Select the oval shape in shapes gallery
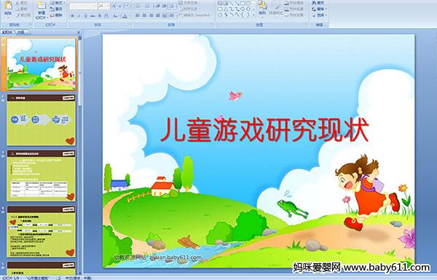This screenshot has height=280, width=437. 249,4
